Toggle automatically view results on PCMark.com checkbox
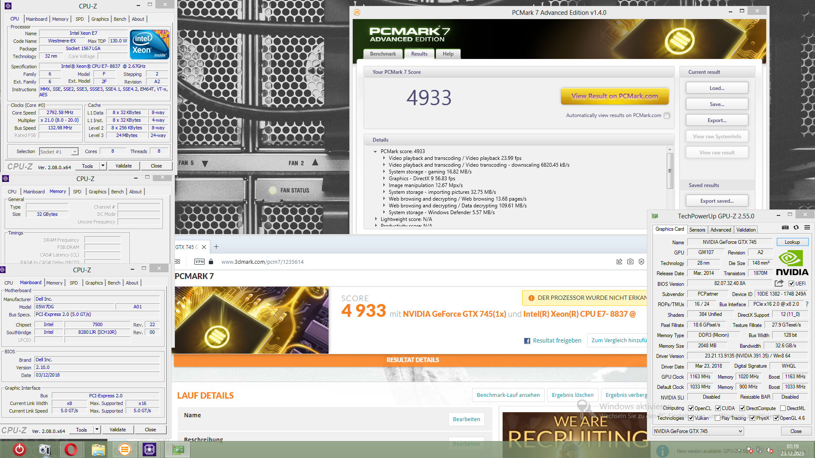 pos(667,115)
